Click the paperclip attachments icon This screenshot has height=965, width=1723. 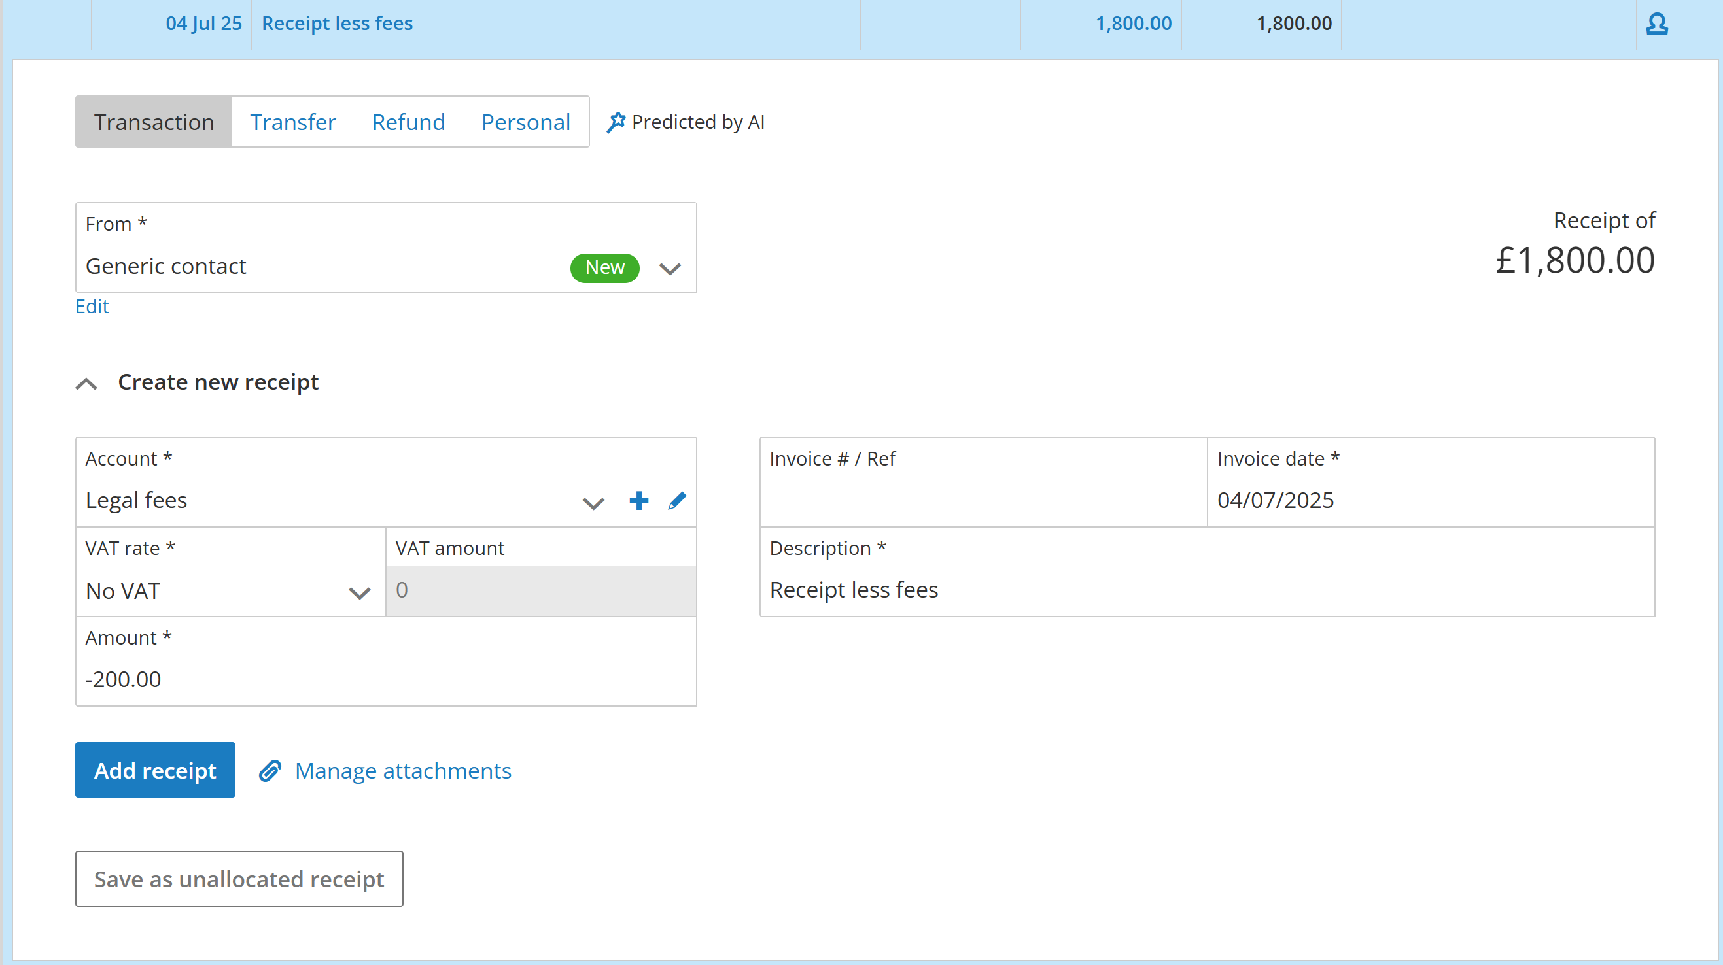tap(270, 771)
